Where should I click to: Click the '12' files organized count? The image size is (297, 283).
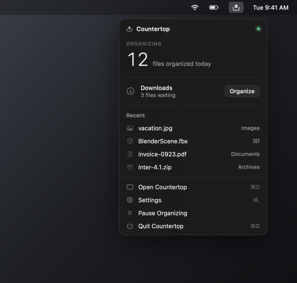(138, 59)
